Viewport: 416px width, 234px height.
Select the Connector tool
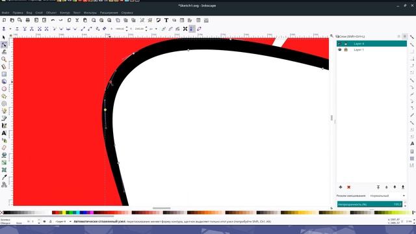point(4,185)
